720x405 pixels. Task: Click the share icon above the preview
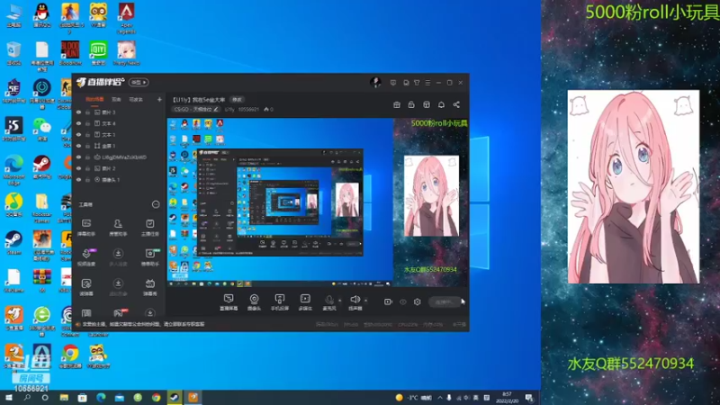tap(456, 104)
